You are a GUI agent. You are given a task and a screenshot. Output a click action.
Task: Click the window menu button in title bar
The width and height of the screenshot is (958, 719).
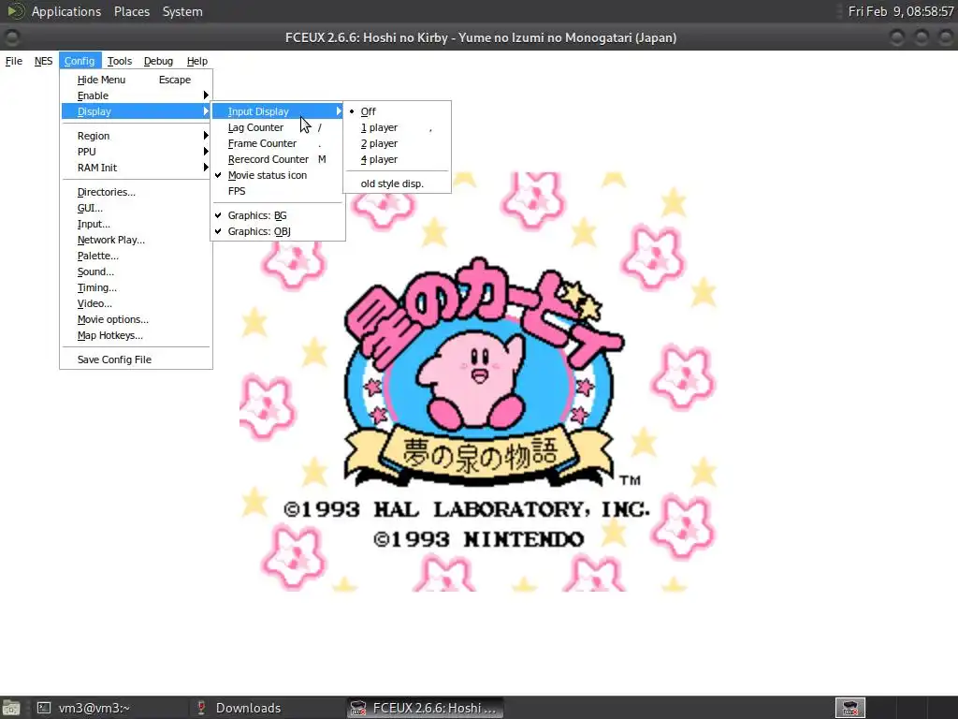[x=11, y=37]
